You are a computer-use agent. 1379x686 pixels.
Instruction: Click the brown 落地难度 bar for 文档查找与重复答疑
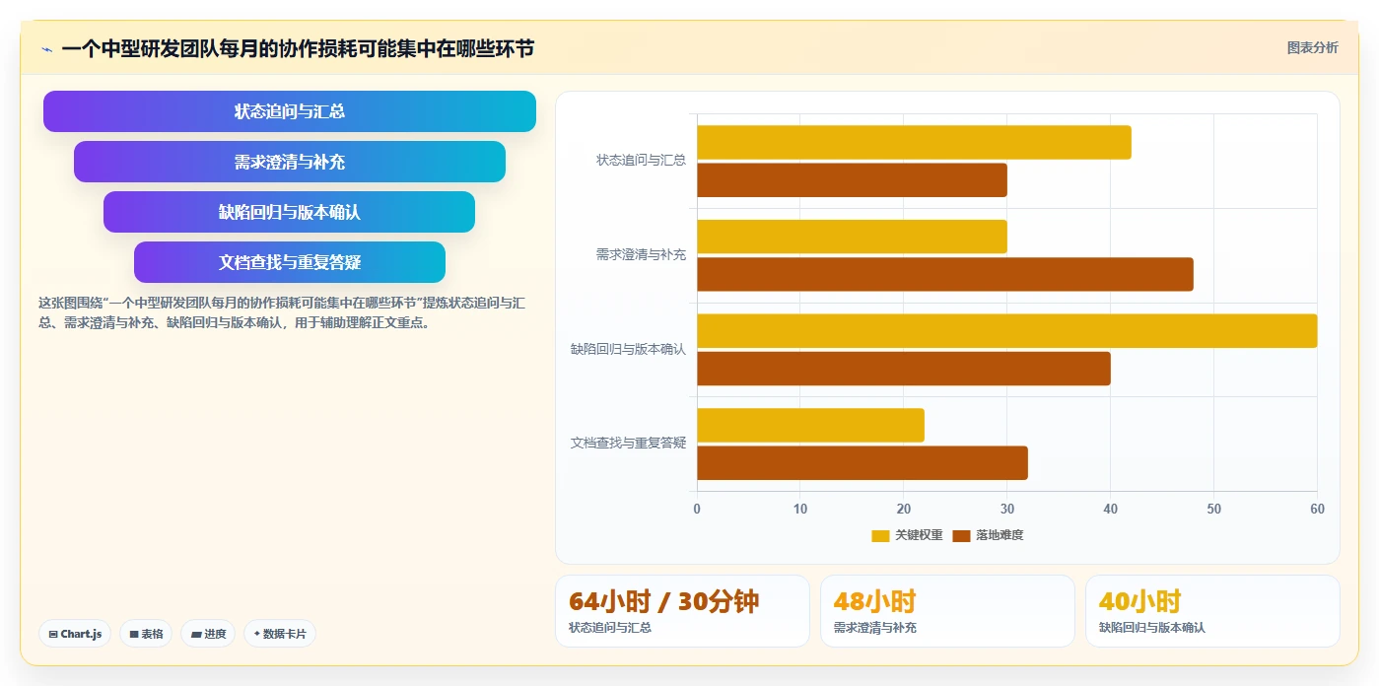click(862, 463)
